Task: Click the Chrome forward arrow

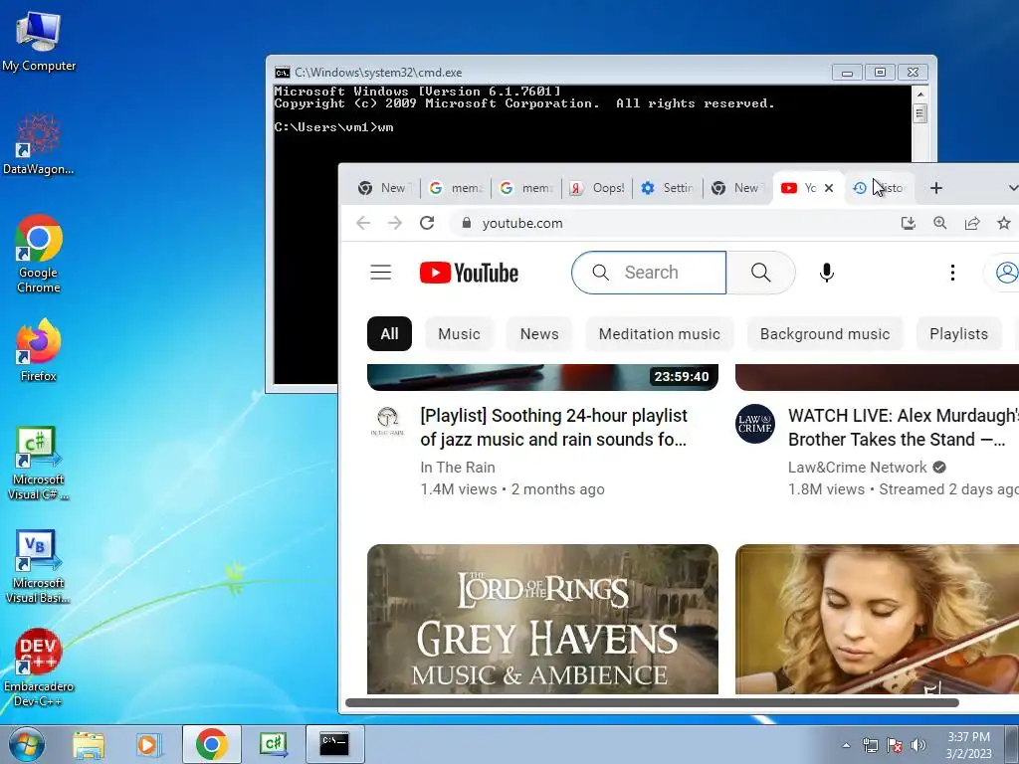Action: (x=394, y=223)
